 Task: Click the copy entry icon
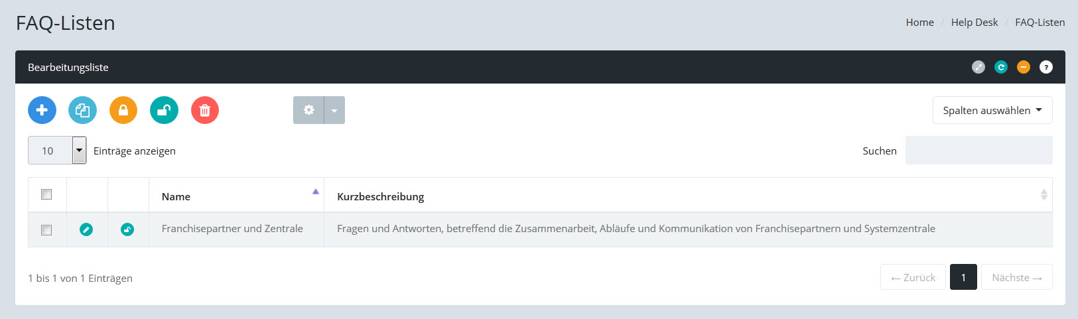coord(82,110)
